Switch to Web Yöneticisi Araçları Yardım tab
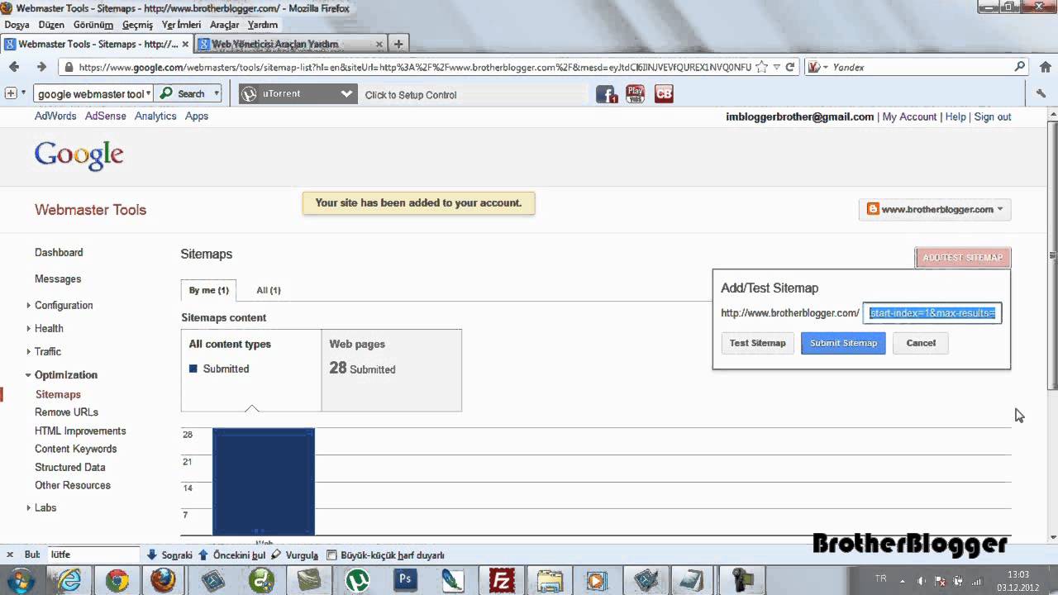This screenshot has height=595, width=1058. point(289,44)
